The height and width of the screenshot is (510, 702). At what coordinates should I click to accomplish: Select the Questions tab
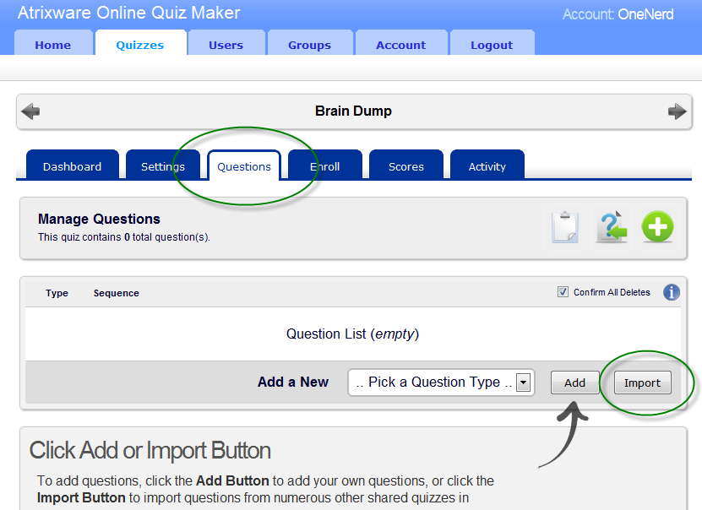point(244,166)
